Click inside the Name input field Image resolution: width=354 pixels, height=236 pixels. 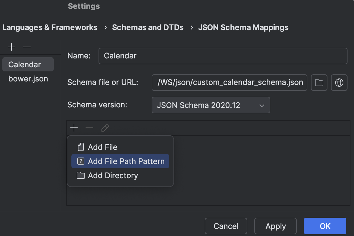(223, 56)
